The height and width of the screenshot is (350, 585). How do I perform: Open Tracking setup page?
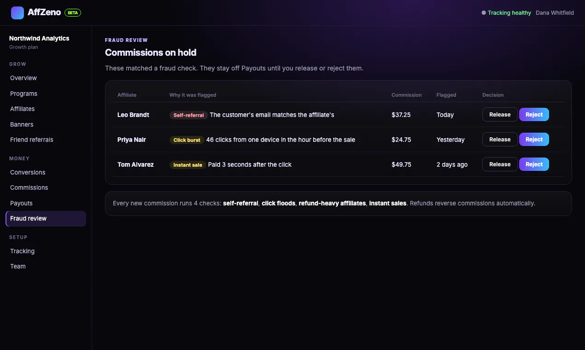46,251
